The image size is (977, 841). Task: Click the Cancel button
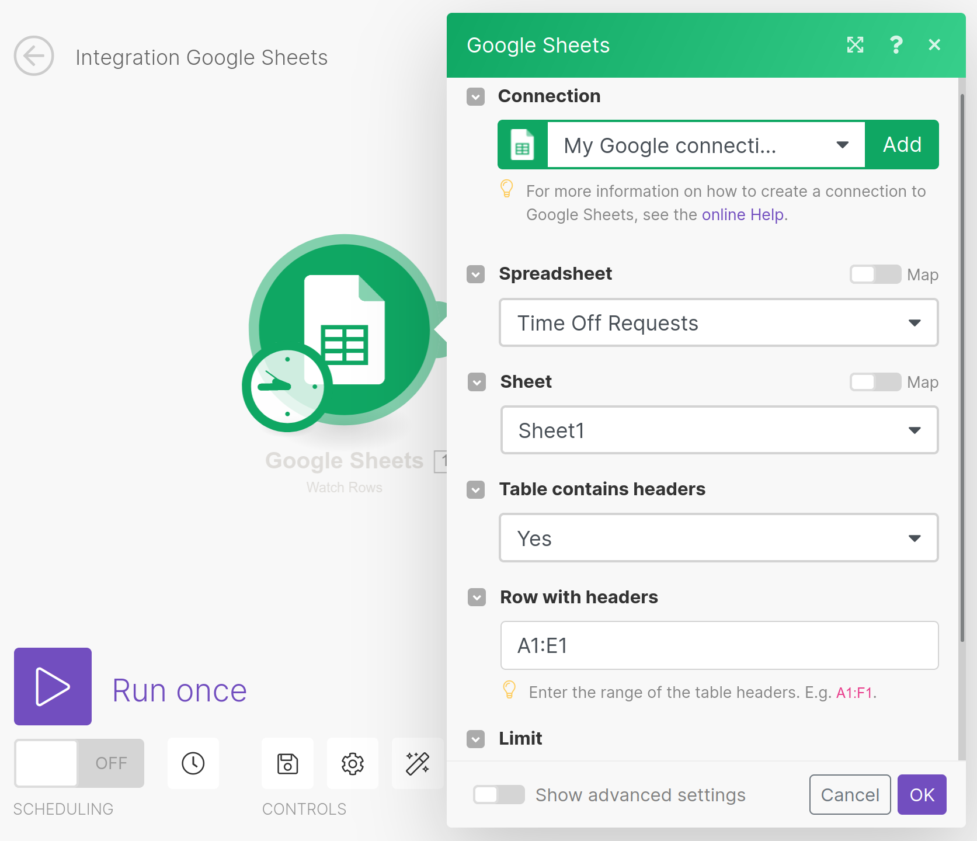pyautogui.click(x=850, y=794)
